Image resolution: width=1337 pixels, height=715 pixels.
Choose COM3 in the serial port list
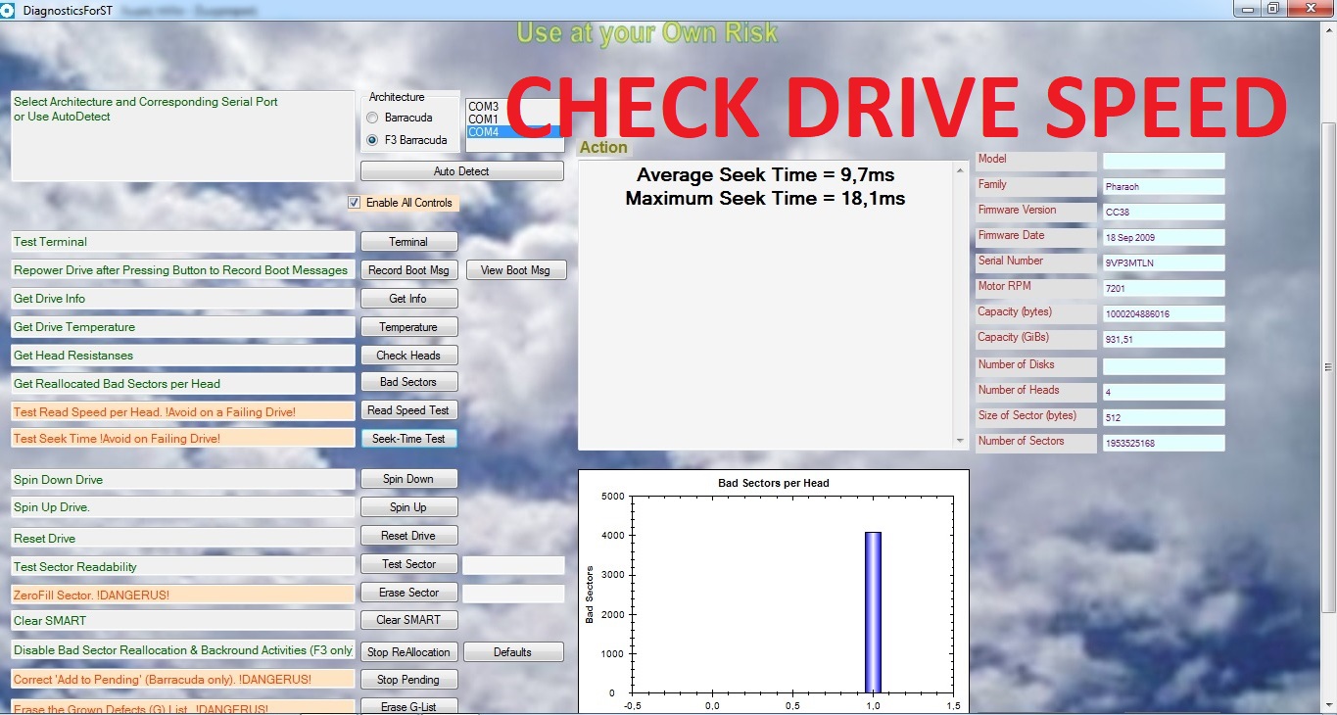(484, 107)
